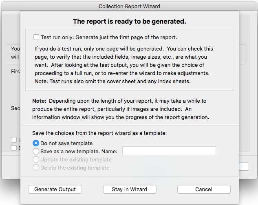Click Stay in Wizard button
This screenshot has width=258, height=205.
129,189
